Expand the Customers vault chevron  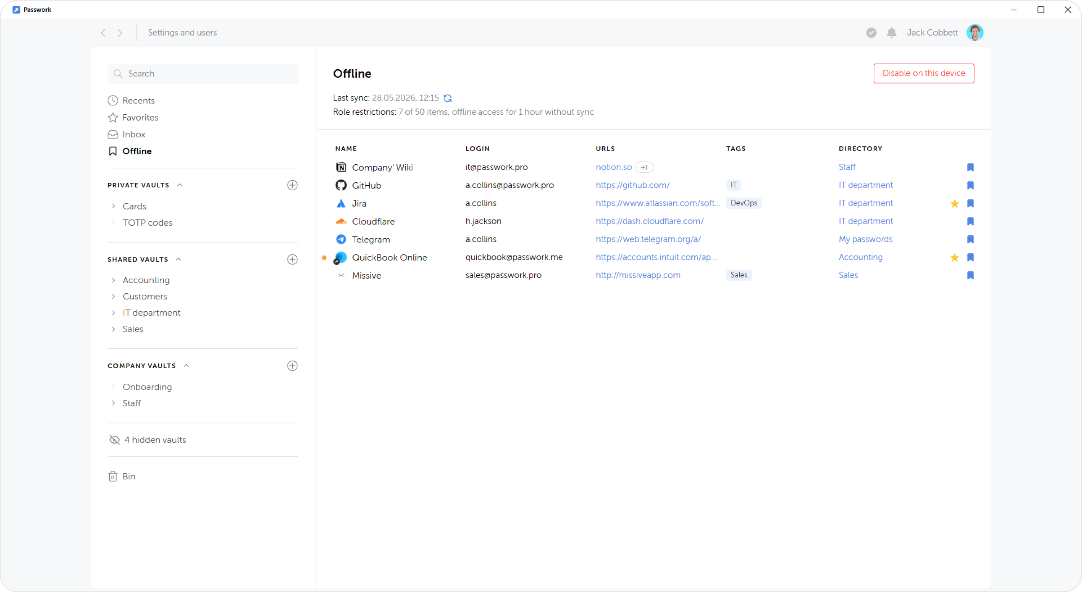click(x=113, y=297)
